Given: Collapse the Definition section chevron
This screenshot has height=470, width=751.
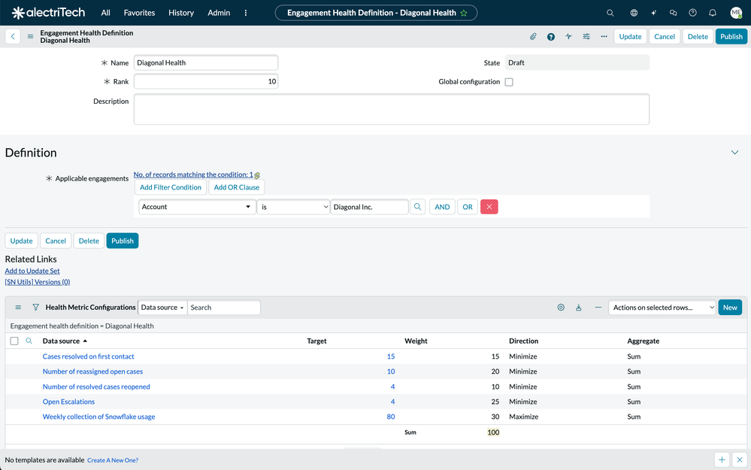Looking at the screenshot, I should coord(734,151).
